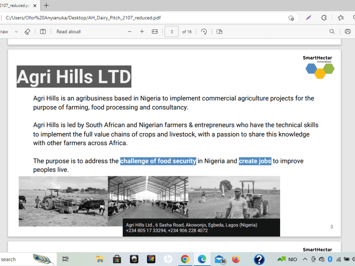Click highlighted text 'challenge of food security'
This screenshot has width=355, height=266.
coord(158,161)
